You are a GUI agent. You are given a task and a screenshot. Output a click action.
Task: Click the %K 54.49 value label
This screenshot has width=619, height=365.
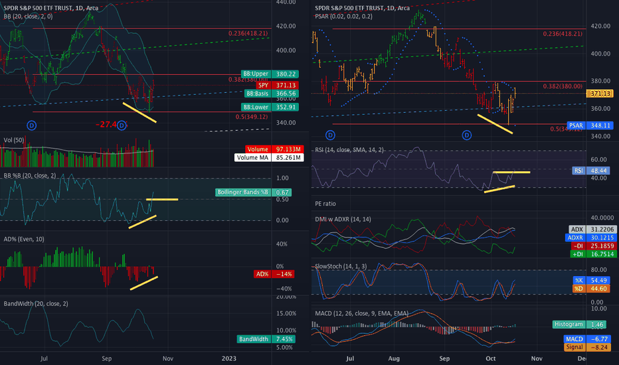click(x=591, y=280)
